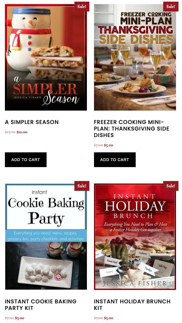
Task: Open Instant Holiday Brunch Kit title link
Action: [132, 305]
